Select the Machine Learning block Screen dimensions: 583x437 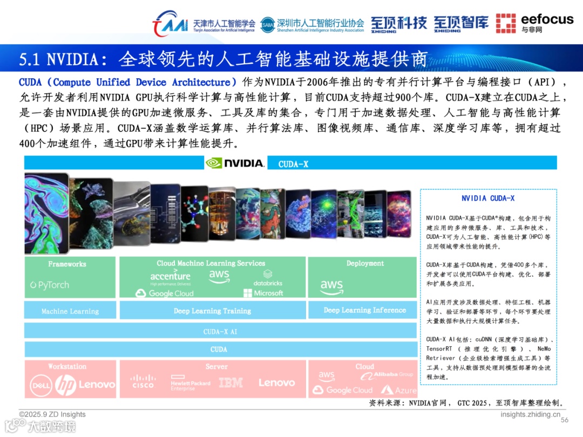coord(70,311)
